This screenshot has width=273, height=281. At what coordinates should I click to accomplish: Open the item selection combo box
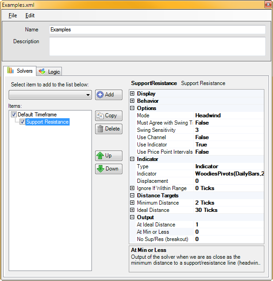(50, 95)
